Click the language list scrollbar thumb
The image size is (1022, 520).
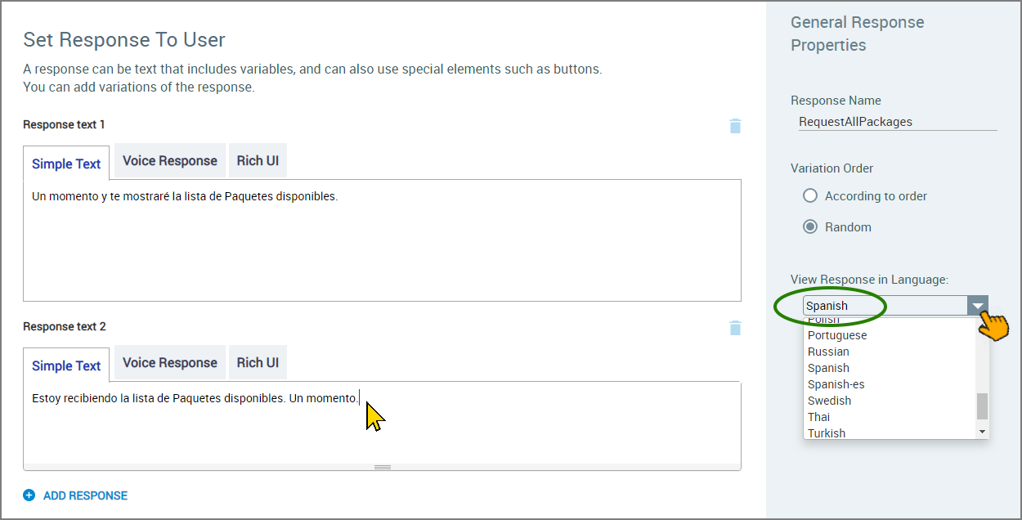983,406
